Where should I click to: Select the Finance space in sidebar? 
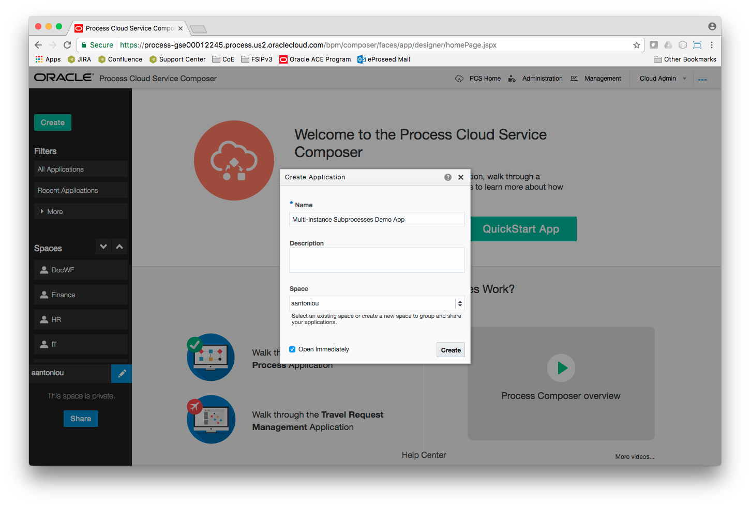63,295
